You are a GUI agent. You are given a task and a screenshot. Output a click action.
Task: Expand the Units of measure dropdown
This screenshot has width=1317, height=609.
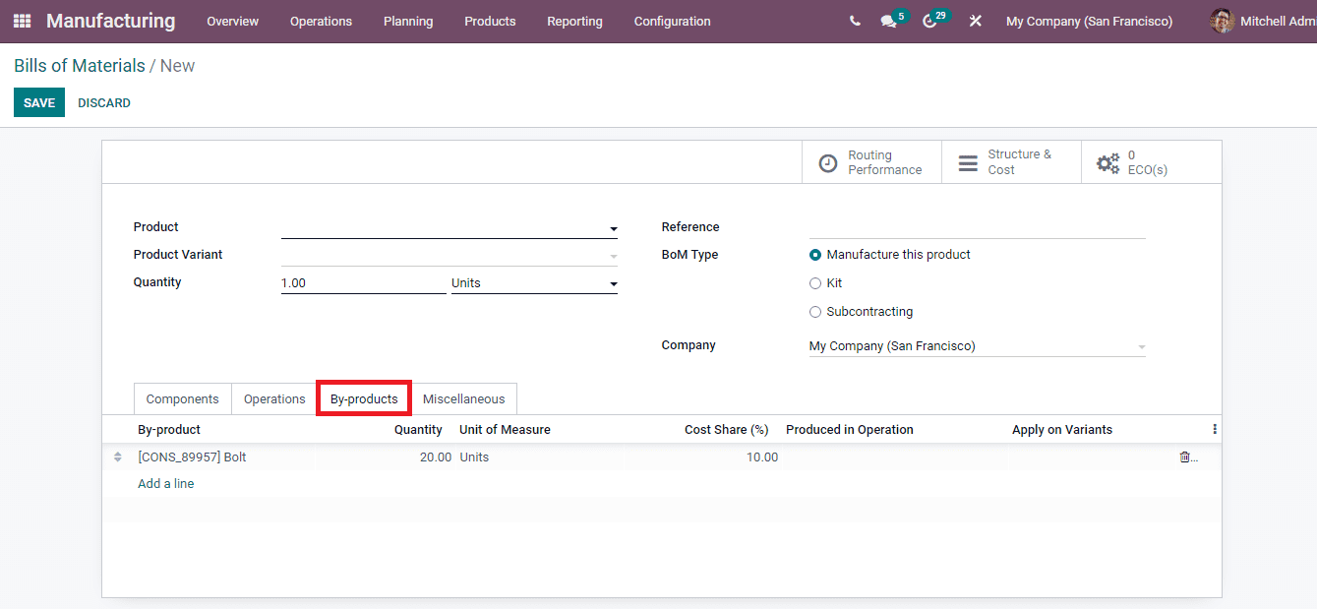click(612, 283)
